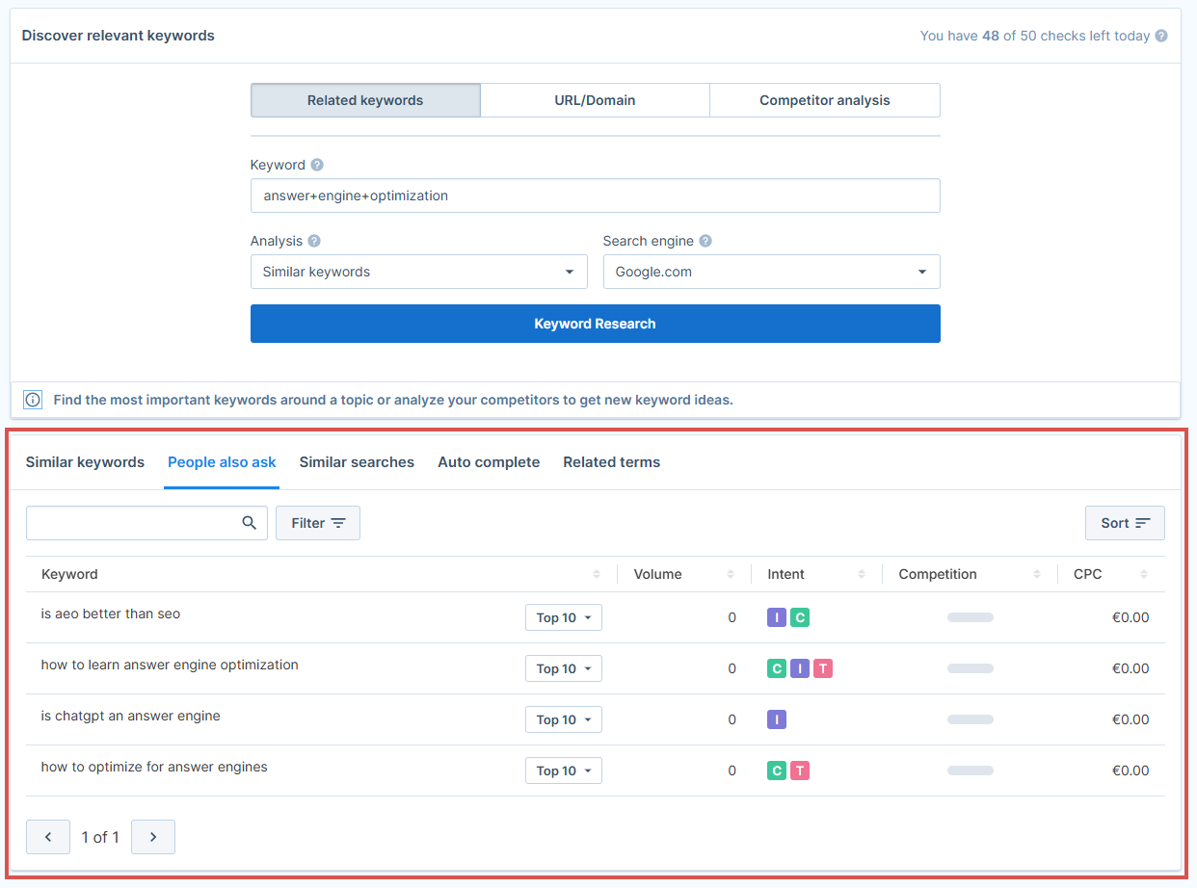Open Top 10 dropdown for 'how to learn answer engine optimization'

tap(564, 668)
